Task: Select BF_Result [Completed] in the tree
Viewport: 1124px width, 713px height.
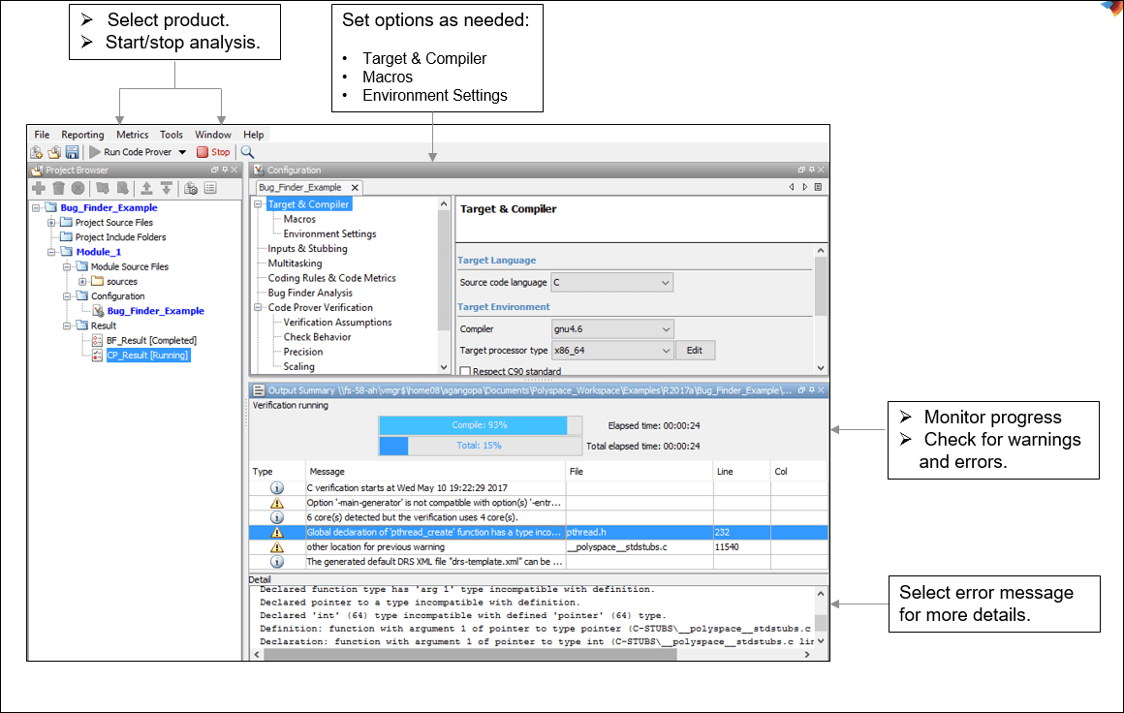Action: 151,340
